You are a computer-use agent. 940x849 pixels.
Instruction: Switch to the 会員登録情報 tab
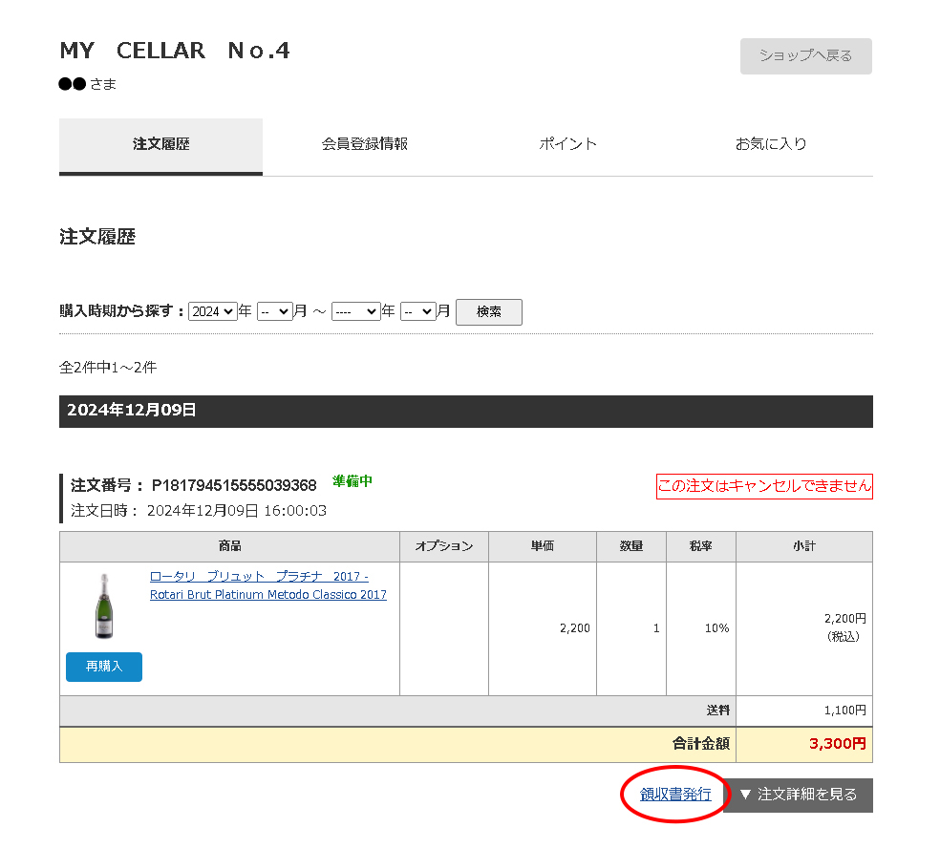coord(364,145)
